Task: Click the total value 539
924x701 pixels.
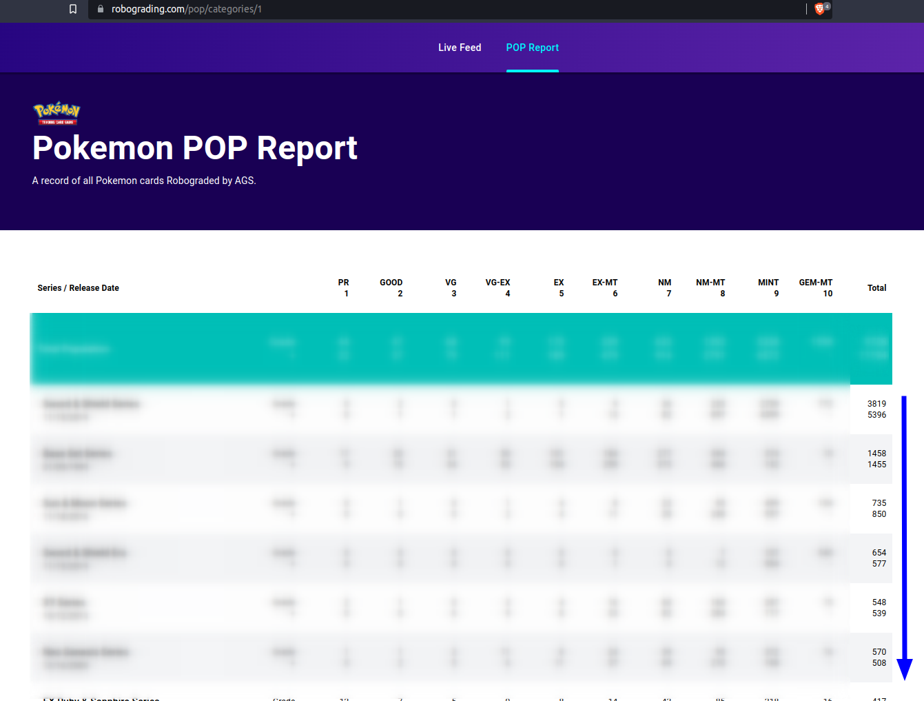Action: [x=879, y=613]
